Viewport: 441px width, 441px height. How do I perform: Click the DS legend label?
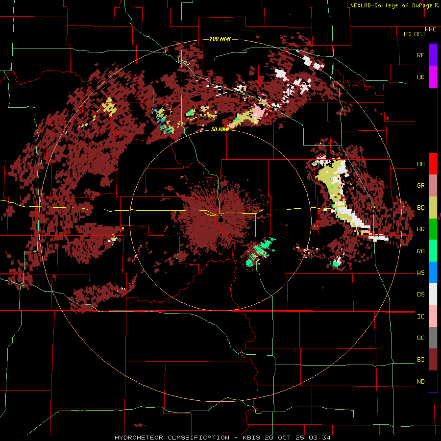(420, 294)
